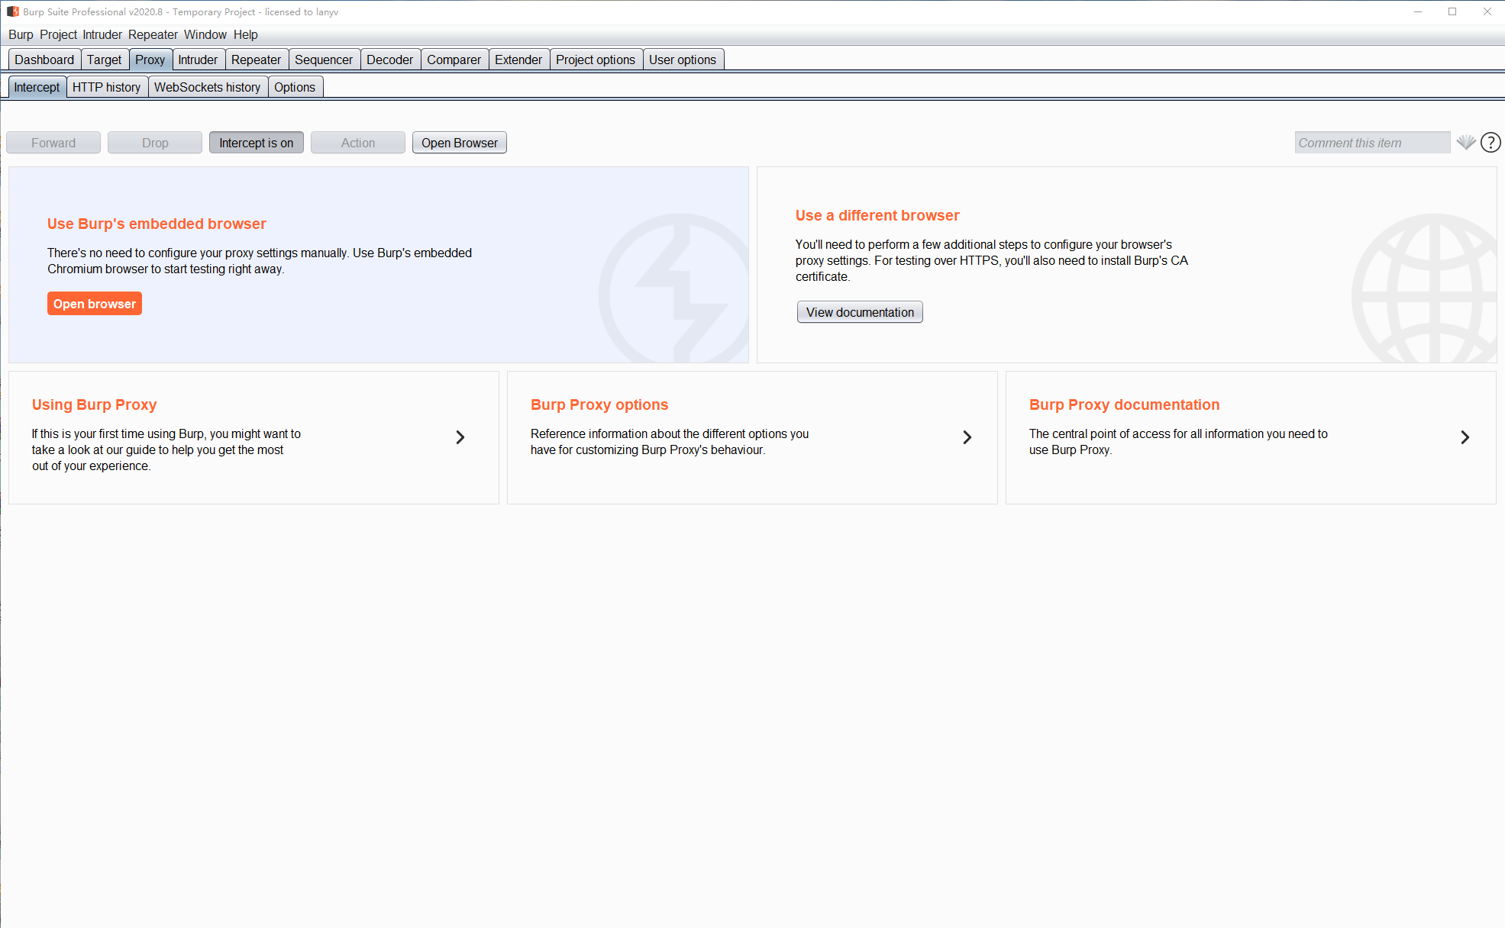Open the Help menu
Screen dimensions: 1505x928
click(246, 34)
